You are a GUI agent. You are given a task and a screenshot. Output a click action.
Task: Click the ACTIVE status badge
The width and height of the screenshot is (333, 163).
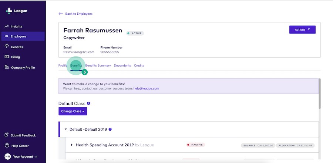tap(135, 33)
